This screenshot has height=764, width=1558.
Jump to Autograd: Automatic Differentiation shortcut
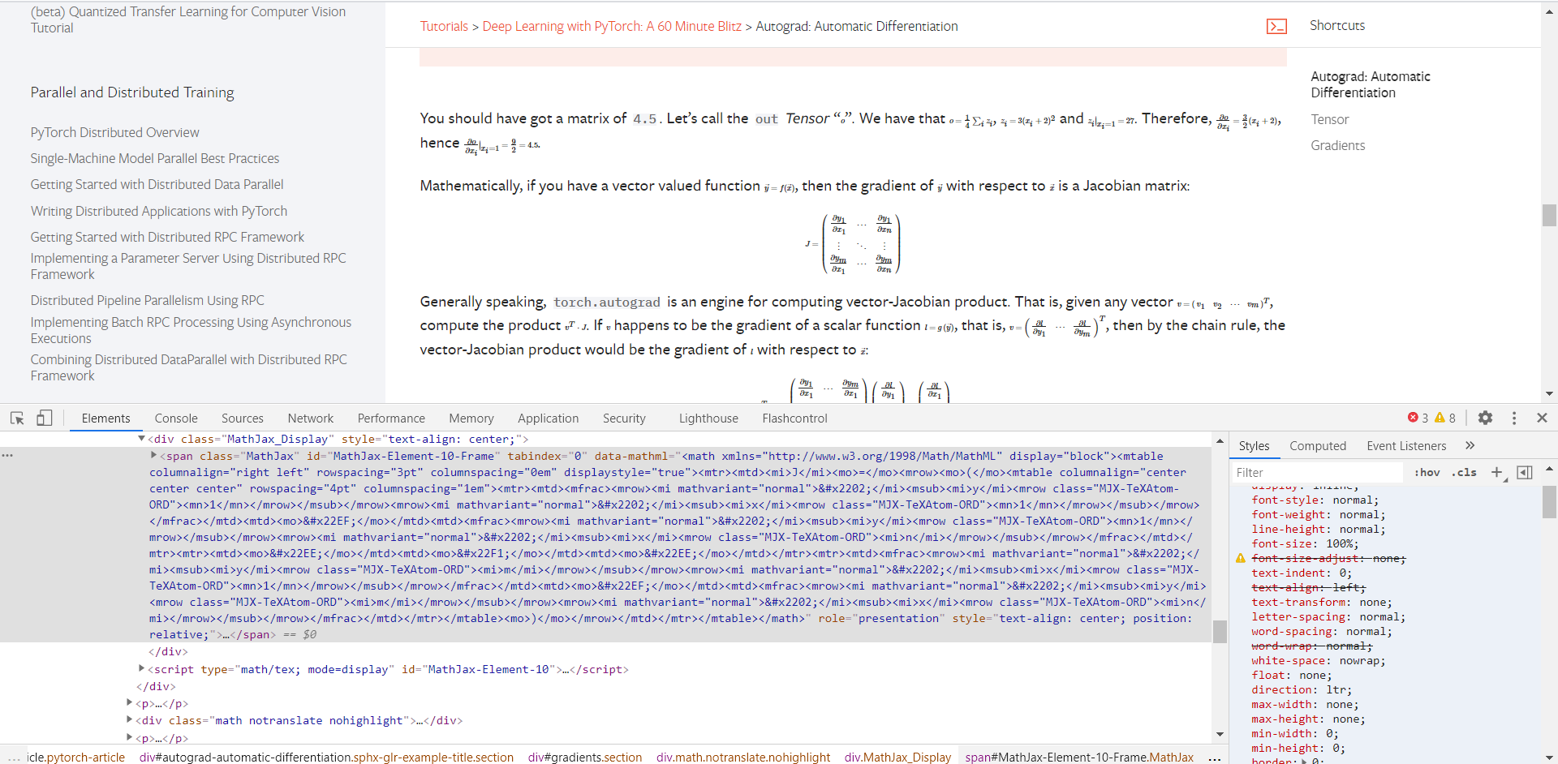tap(1371, 84)
